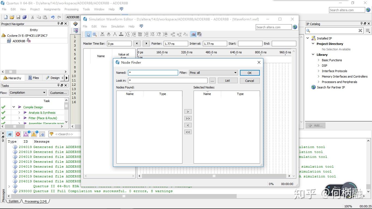This screenshot has width=372, height=209.
Task: Open the Simulation menu in Waveform Editor
Action: (x=118, y=26)
